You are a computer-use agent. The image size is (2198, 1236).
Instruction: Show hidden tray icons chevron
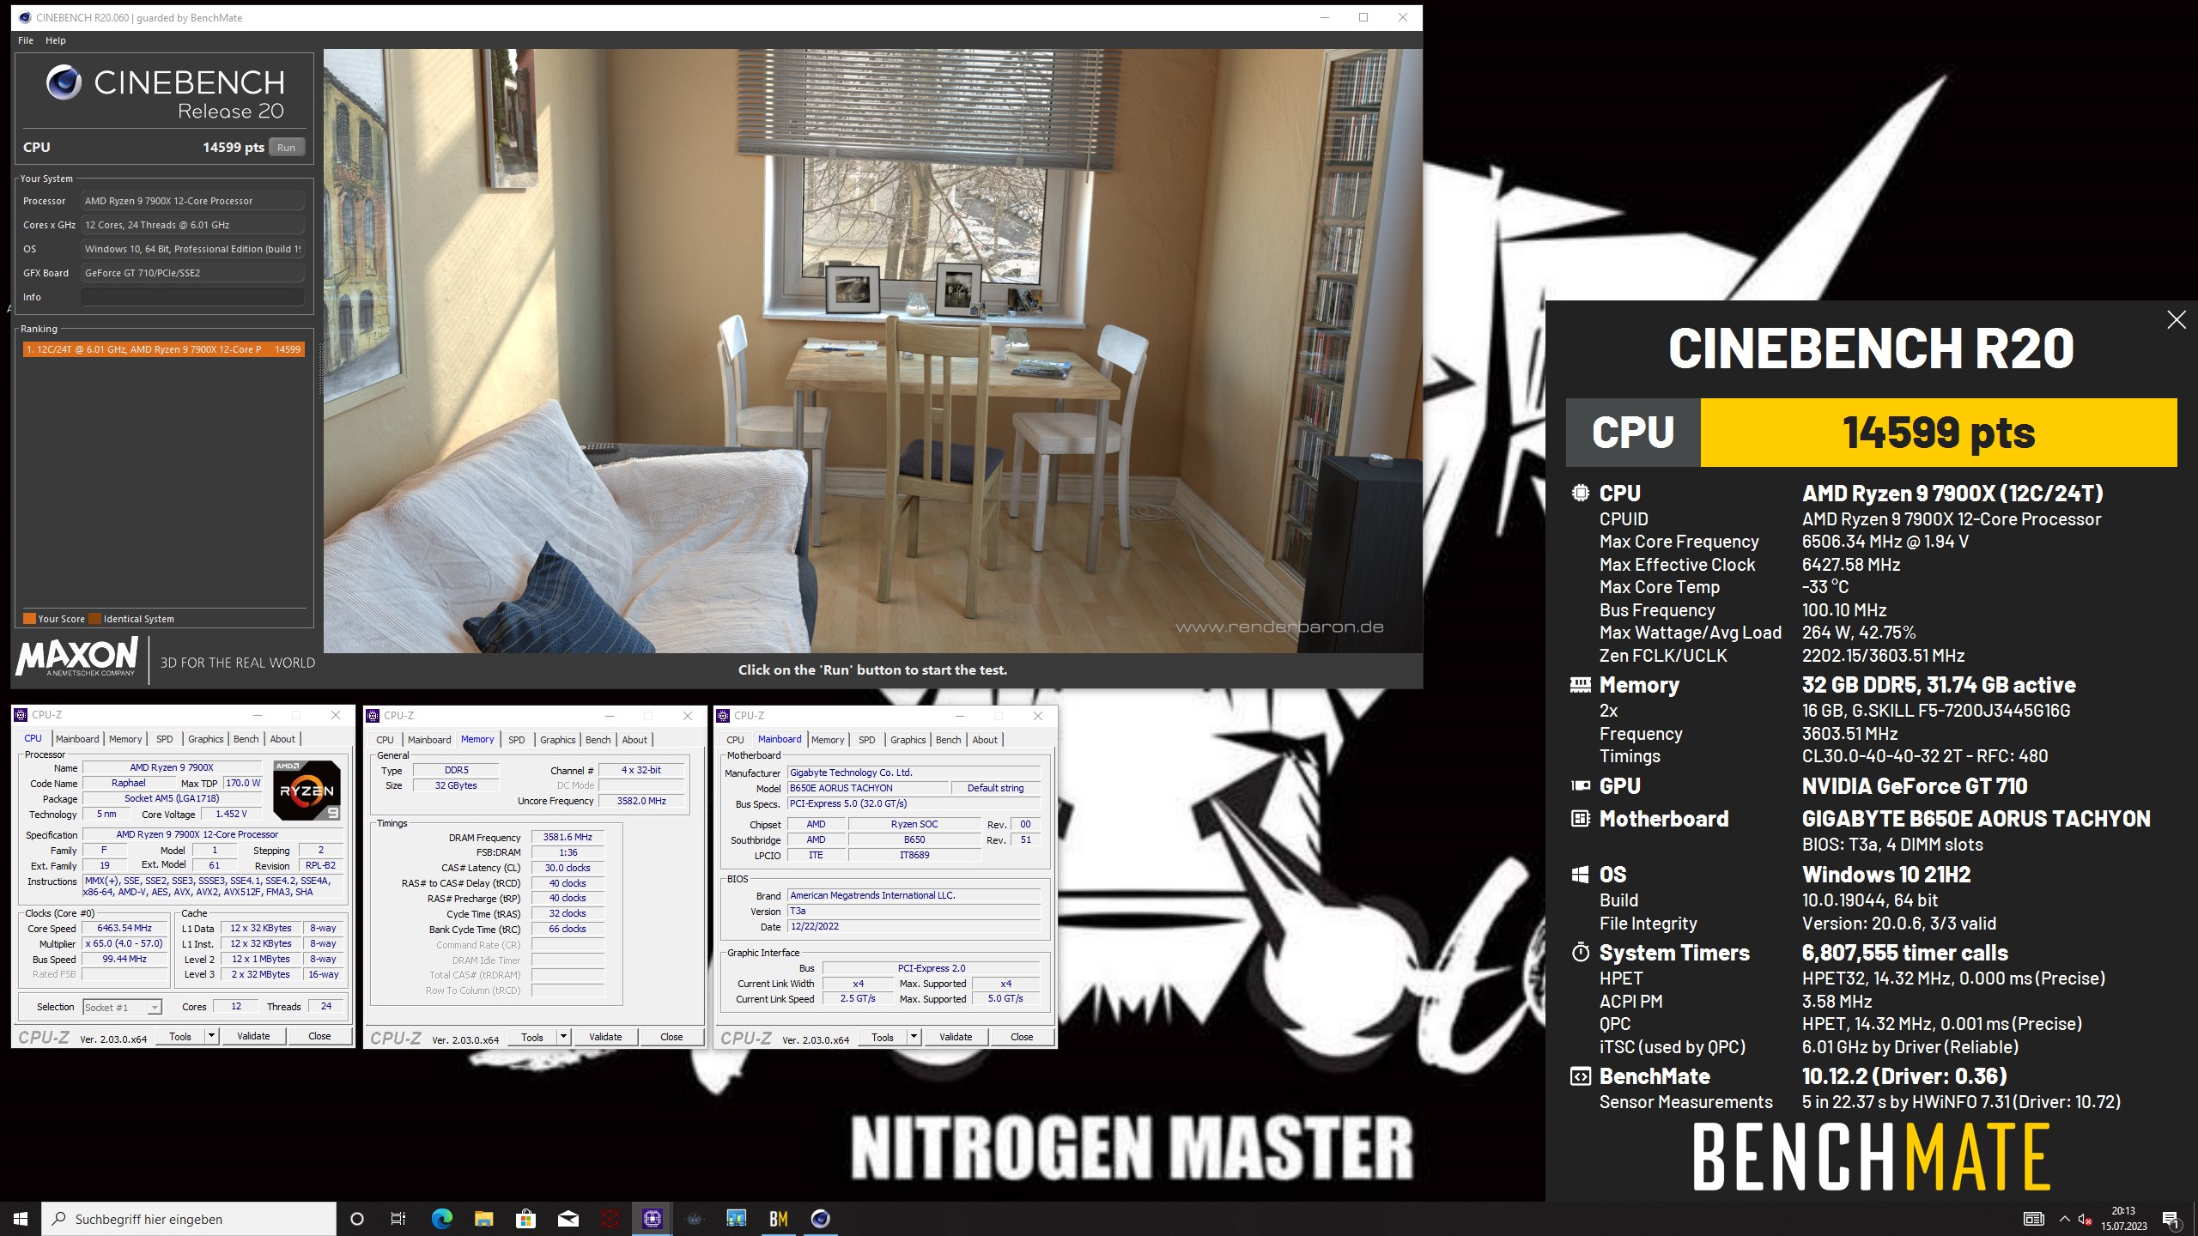pyautogui.click(x=2064, y=1219)
